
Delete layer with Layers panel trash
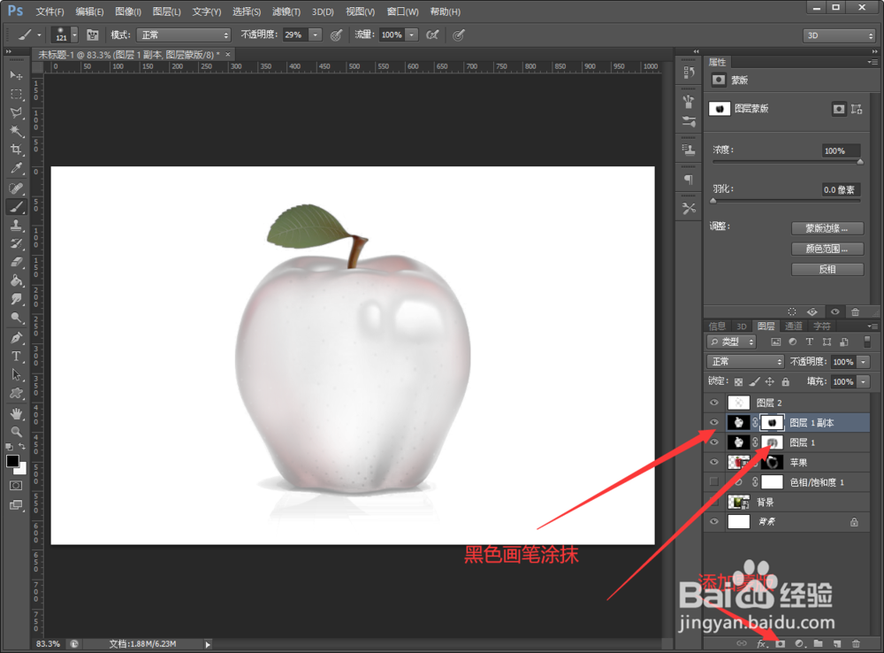[856, 643]
